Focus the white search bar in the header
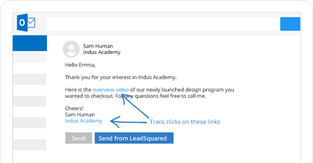The width and height of the screenshot is (313, 163). [162, 24]
